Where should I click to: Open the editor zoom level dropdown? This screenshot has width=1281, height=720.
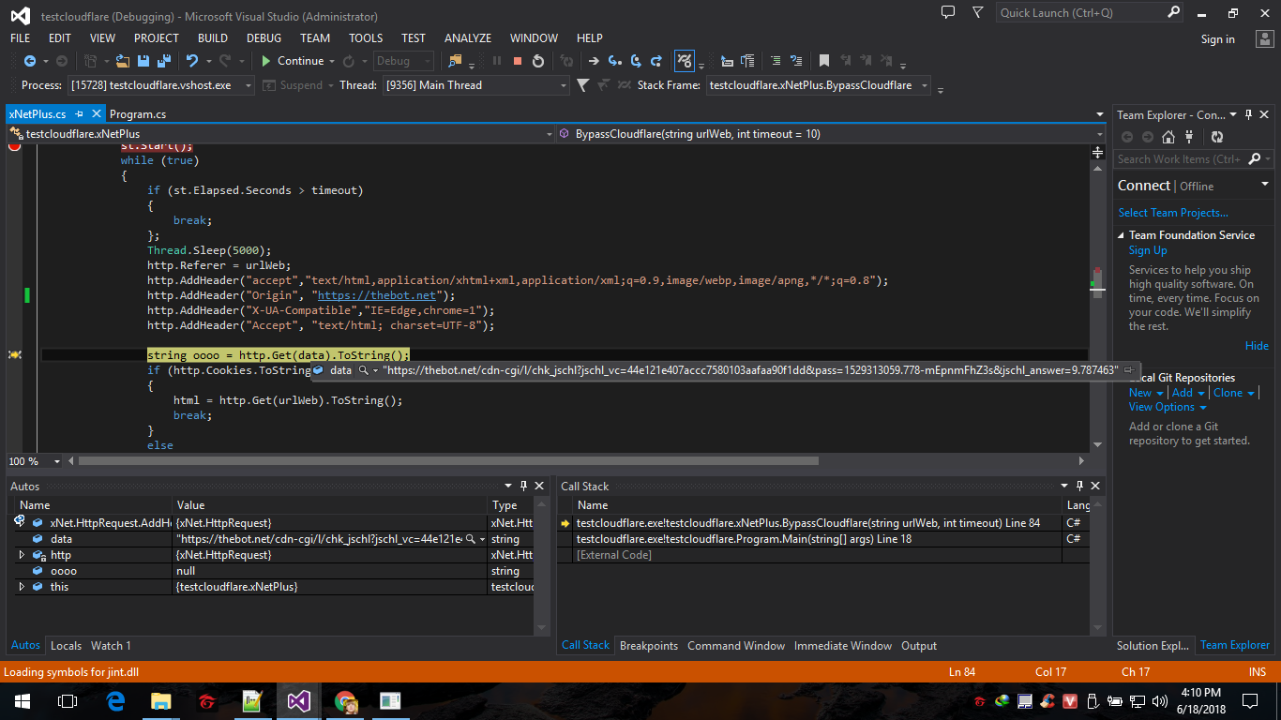click(x=57, y=461)
